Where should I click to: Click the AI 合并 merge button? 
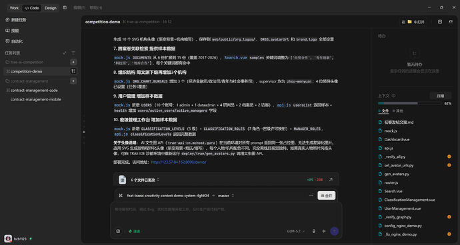326,196
